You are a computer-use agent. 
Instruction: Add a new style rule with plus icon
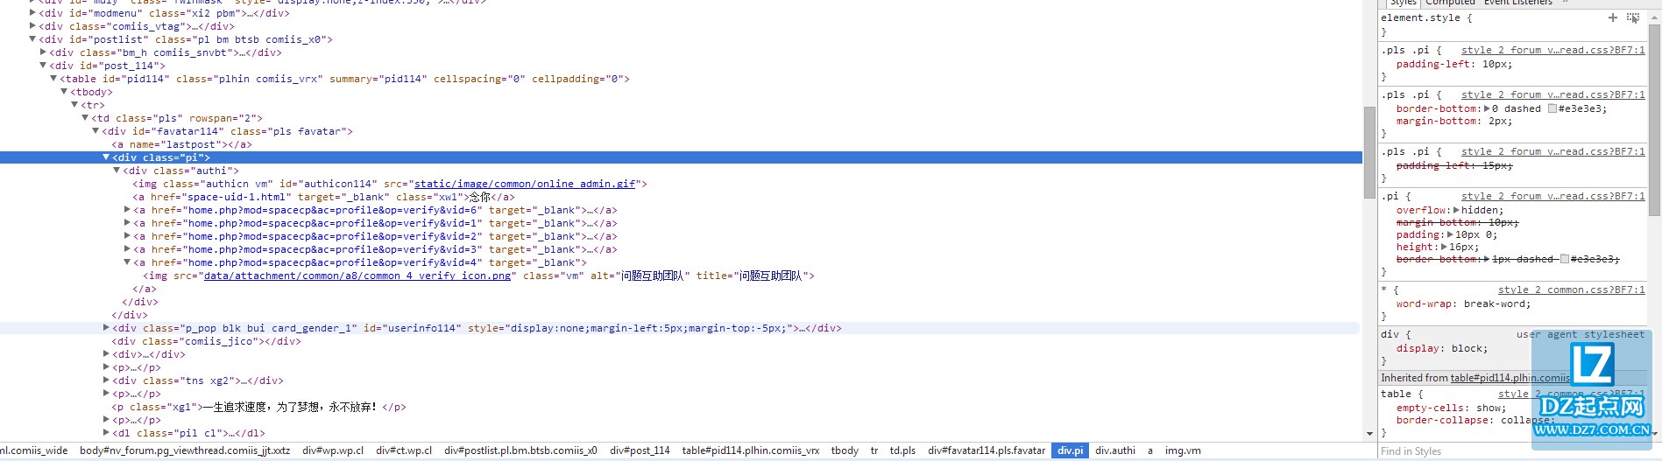click(x=1612, y=17)
